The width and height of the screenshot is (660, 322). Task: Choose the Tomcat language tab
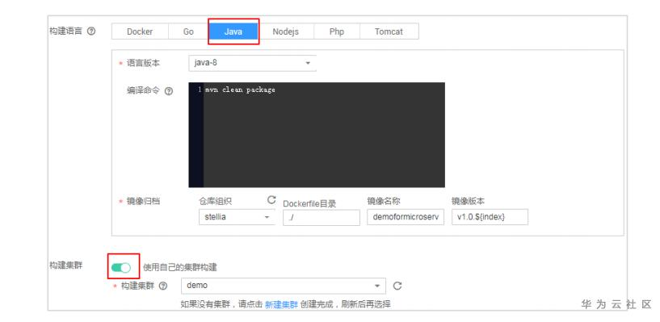tap(389, 31)
